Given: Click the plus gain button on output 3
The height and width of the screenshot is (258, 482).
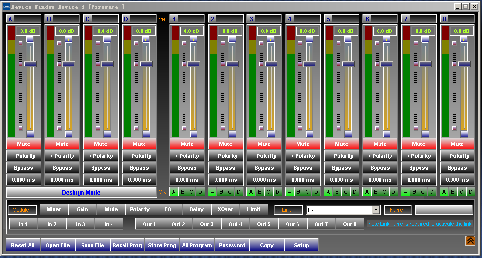Looking at the screenshot, I should point(270,40).
